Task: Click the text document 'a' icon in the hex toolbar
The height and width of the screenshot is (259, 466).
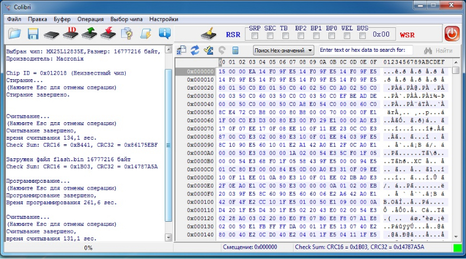Action: click(181, 51)
